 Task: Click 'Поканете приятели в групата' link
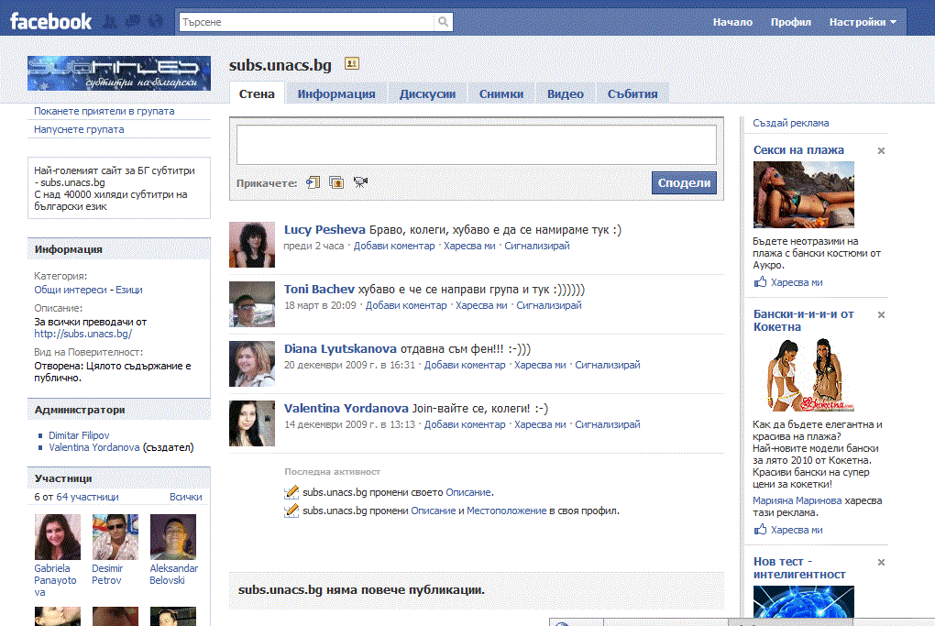click(x=104, y=111)
